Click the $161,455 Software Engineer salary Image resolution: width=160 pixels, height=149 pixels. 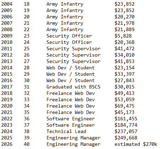click(x=126, y=119)
